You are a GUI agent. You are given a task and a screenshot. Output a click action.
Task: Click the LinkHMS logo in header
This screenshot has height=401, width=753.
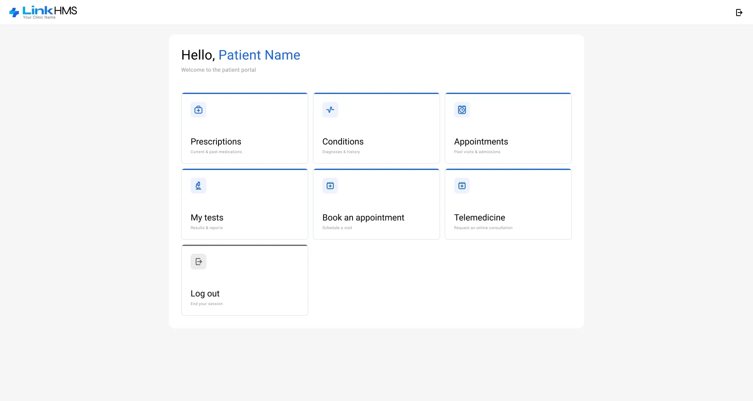(x=43, y=12)
